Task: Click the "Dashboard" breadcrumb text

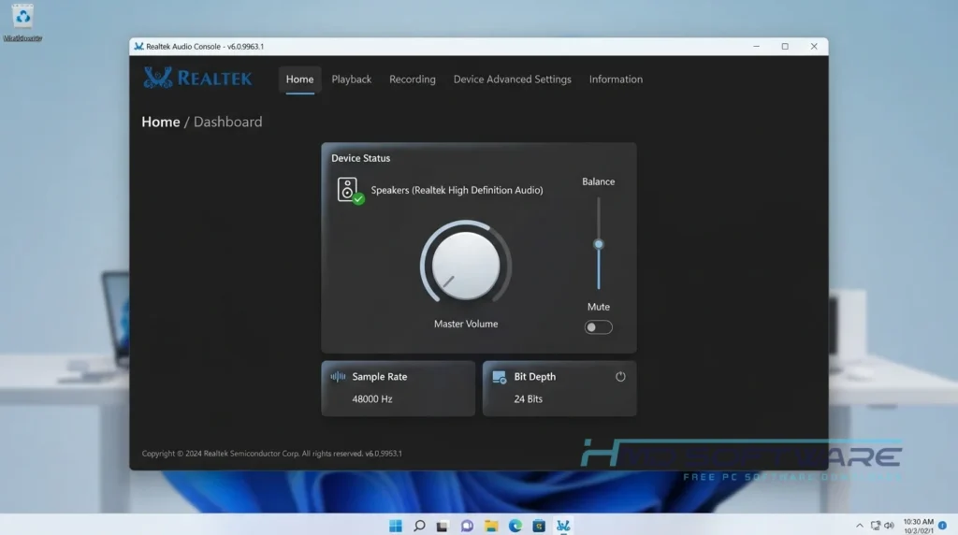Action: click(228, 122)
